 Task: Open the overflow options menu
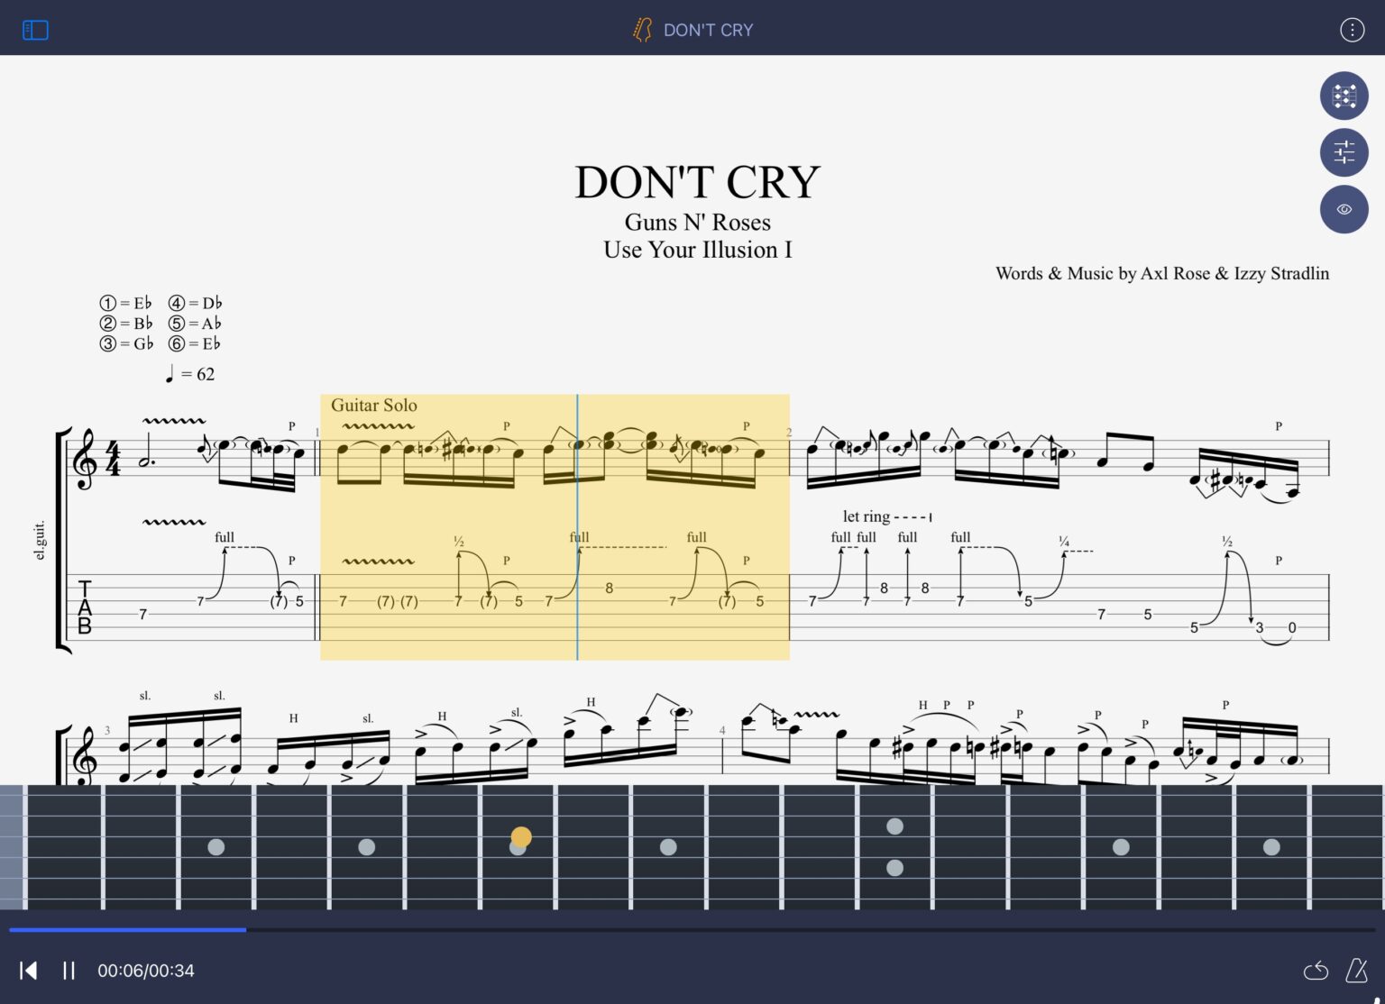click(1352, 29)
